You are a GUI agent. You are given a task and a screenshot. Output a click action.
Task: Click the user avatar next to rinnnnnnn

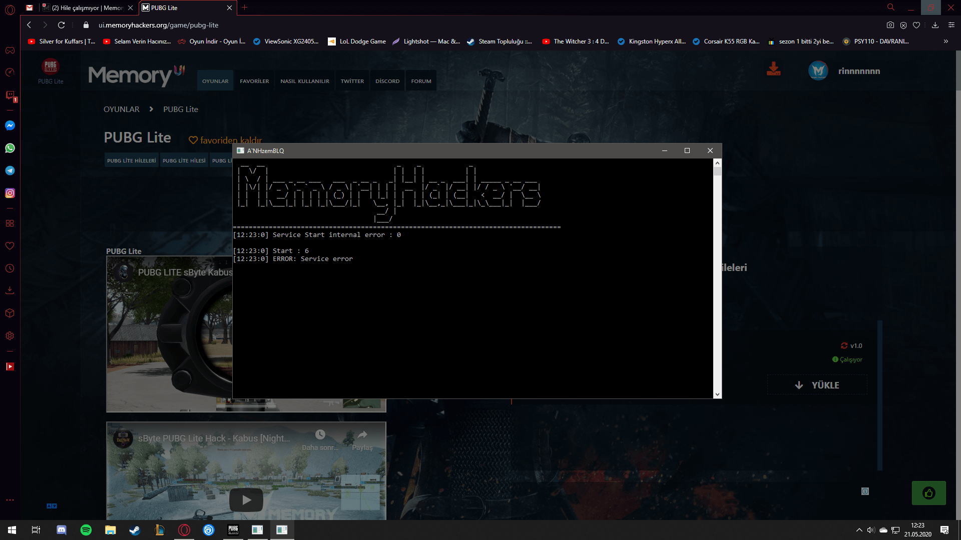coord(818,70)
